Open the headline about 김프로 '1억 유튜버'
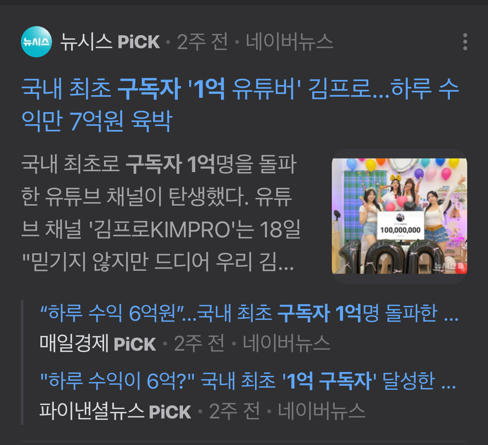Viewport: 488px width, 445px height. [240, 105]
